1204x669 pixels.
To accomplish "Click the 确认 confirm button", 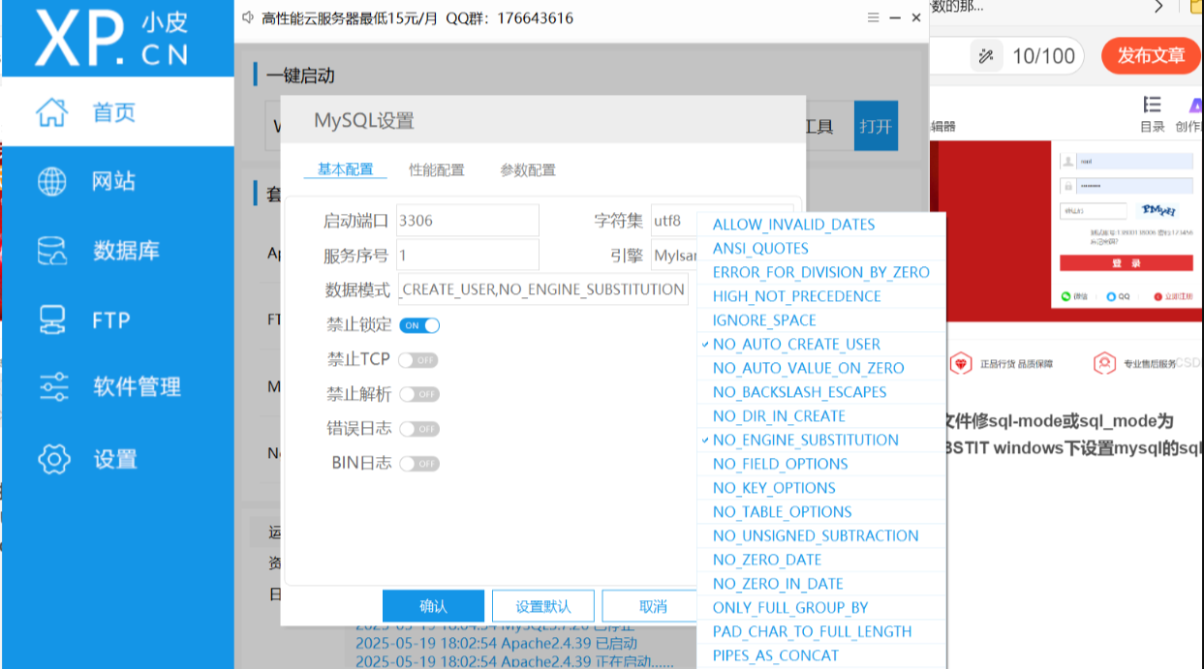I will coord(433,606).
